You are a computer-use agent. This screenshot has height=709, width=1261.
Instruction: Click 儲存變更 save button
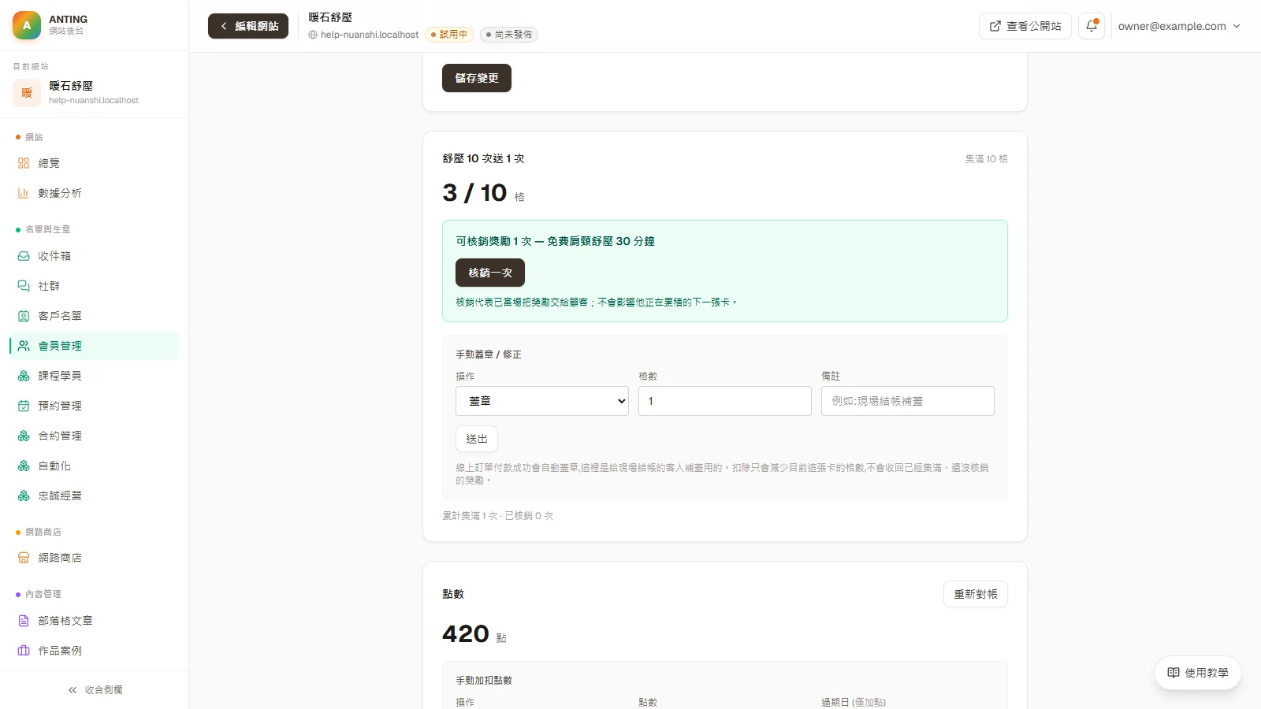pyautogui.click(x=477, y=78)
